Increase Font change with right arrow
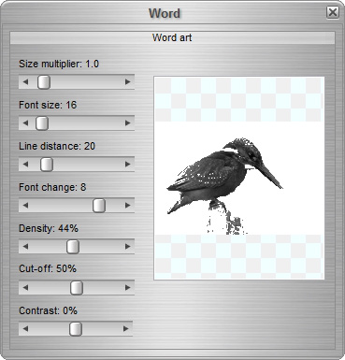 point(127,206)
